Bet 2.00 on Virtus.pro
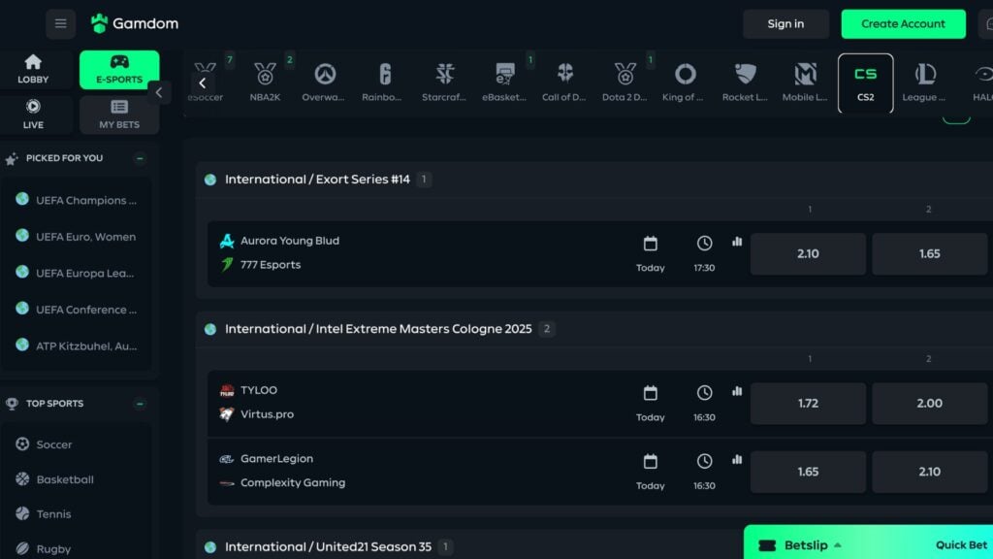Image resolution: width=993 pixels, height=559 pixels. [x=929, y=403]
